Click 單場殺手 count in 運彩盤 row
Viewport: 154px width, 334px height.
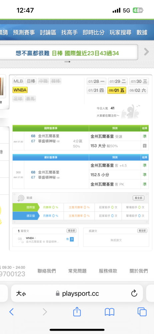click(x=135, y=216)
